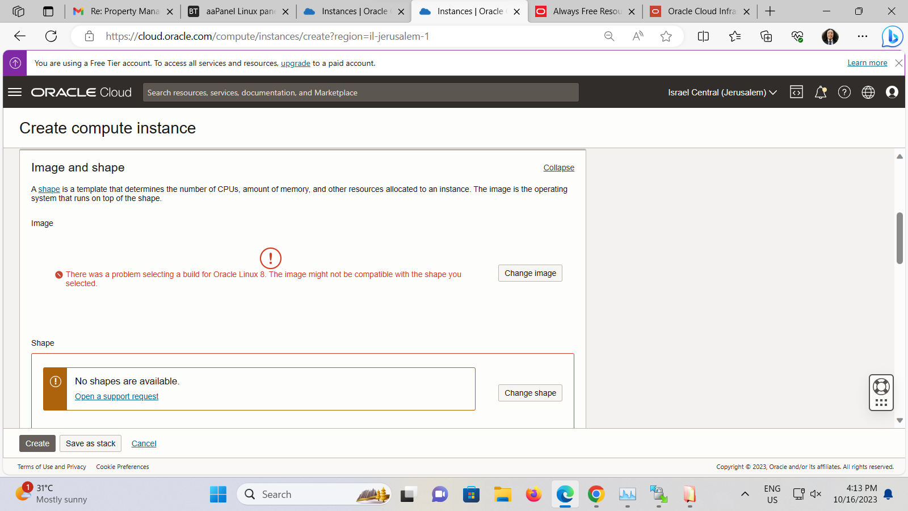Viewport: 908px width, 511px height.
Task: Open tab actions menu icon
Action: 48,11
